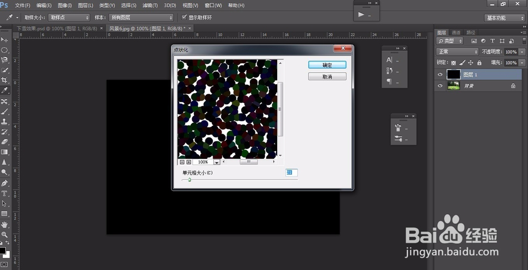Open the Layers panel flyout menu
Viewport: 528px width, 270px height.
pyautogui.click(x=523, y=32)
